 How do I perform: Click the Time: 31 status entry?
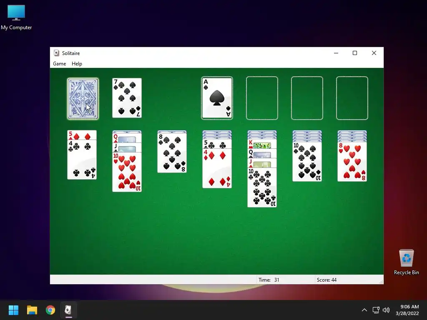(269, 280)
